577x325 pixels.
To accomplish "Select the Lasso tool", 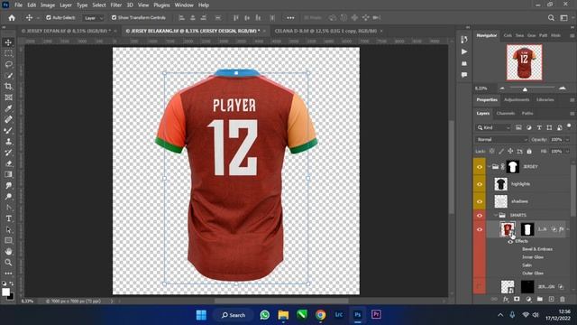I will (x=8, y=64).
